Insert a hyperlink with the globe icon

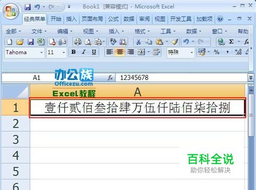tap(221, 42)
